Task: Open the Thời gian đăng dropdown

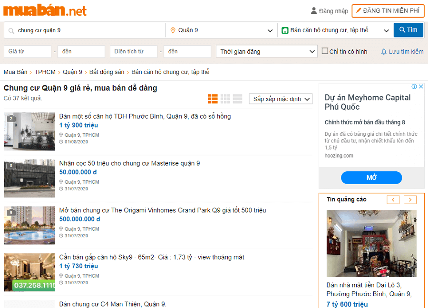Action: pos(267,51)
